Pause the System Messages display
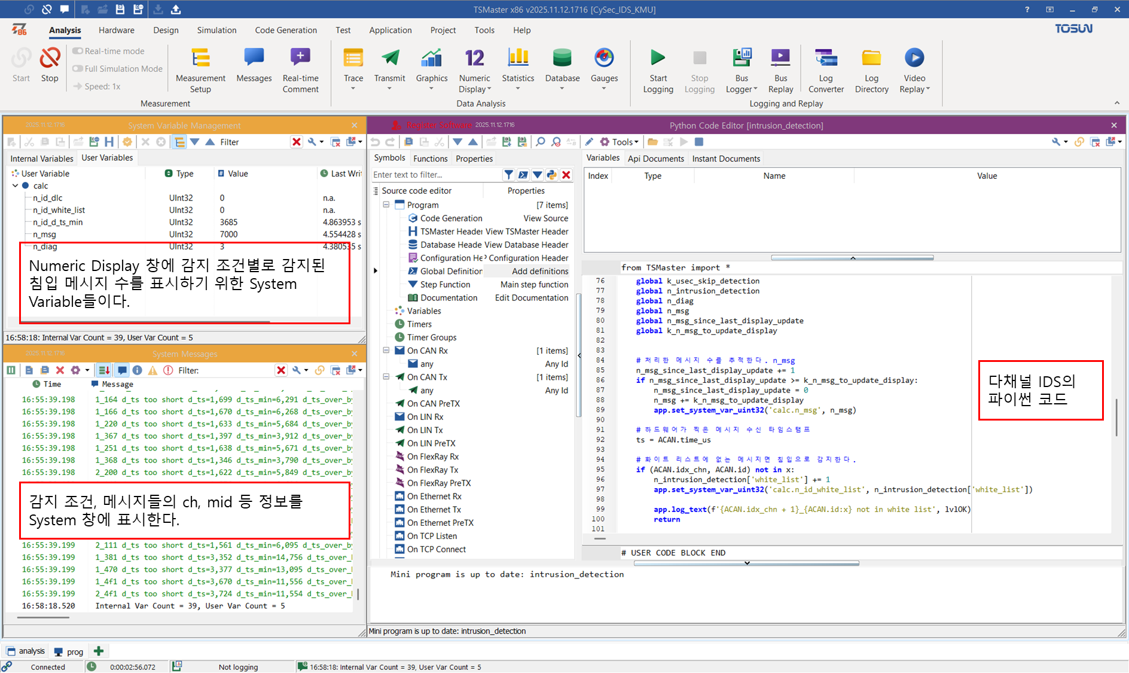Screen dimensions: 1129x673 11,370
